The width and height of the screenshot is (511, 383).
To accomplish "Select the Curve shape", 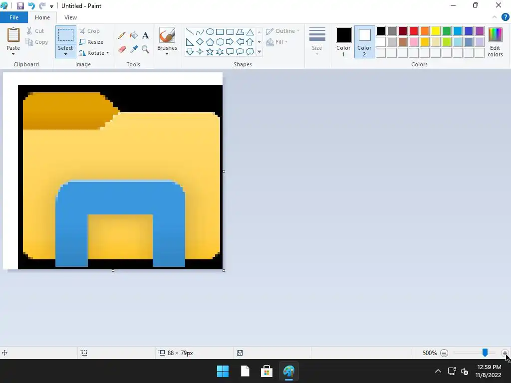I will [x=200, y=32].
